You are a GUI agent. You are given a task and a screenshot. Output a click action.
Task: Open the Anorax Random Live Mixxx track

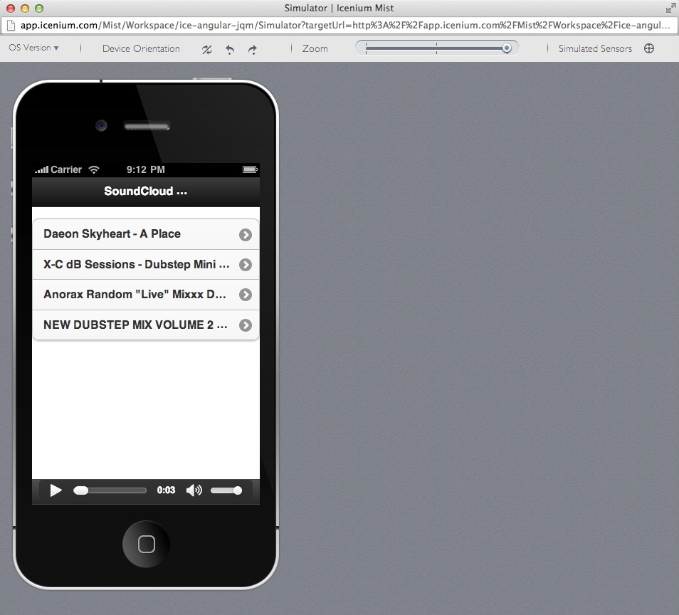point(146,295)
